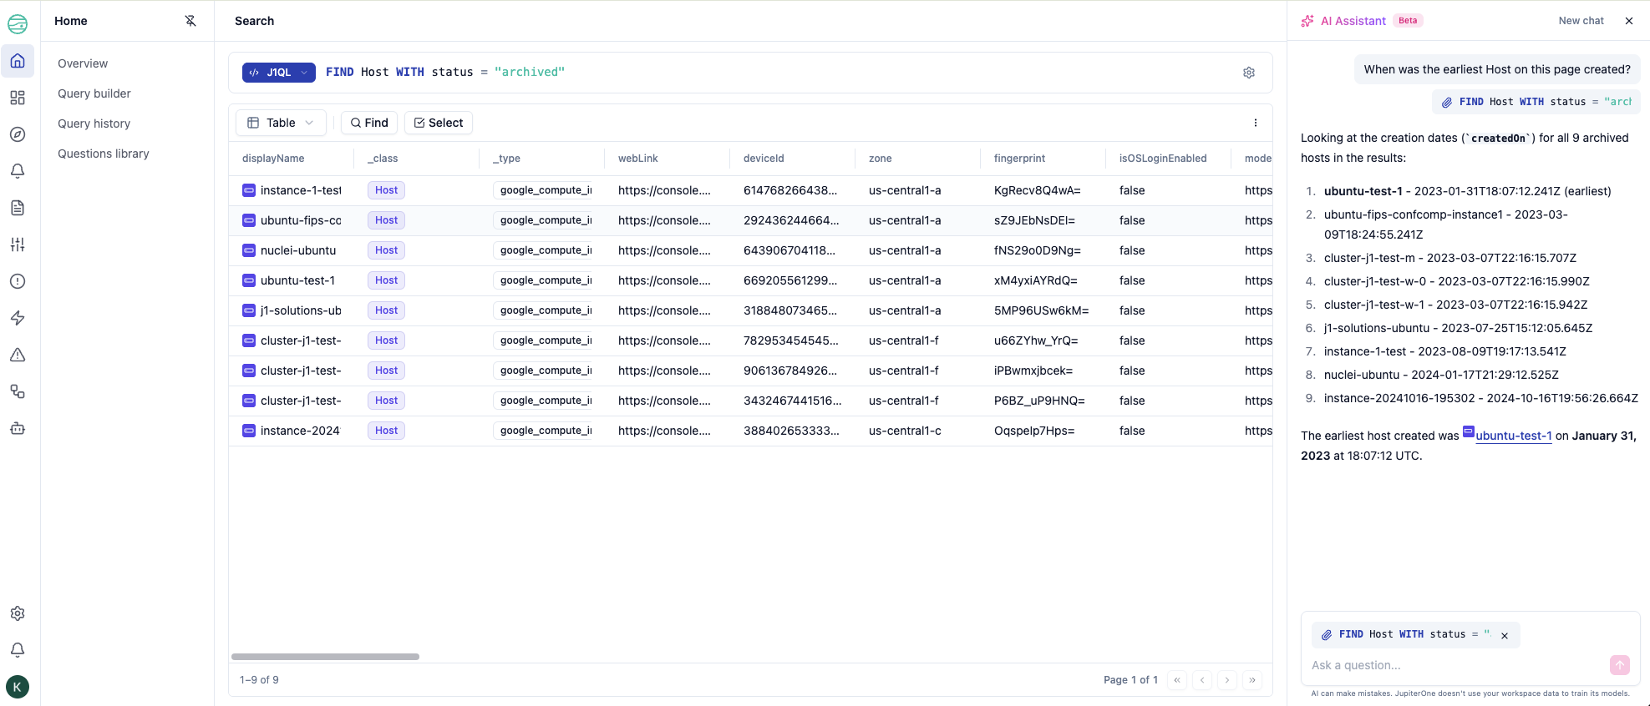
Task: Click host icon for nuclei-ubuntu row
Action: click(x=249, y=250)
